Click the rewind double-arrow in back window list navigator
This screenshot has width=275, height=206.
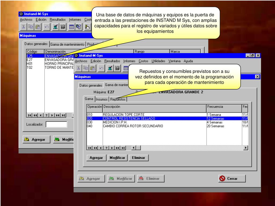tap(35, 115)
